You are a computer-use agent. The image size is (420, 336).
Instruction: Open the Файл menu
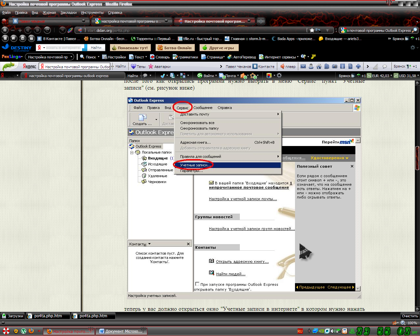click(6, 12)
